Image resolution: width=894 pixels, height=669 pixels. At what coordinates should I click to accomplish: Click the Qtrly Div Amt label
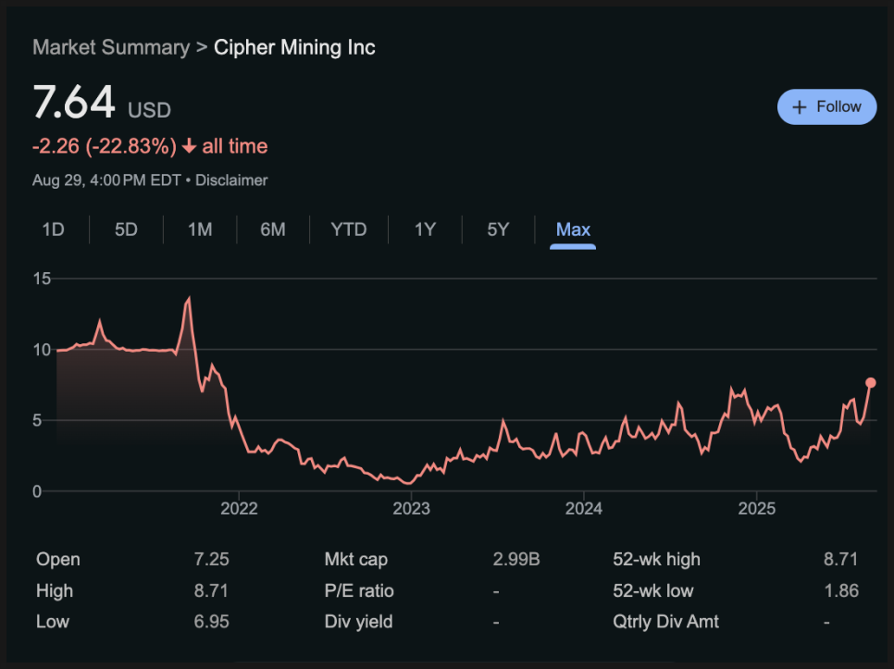click(665, 621)
